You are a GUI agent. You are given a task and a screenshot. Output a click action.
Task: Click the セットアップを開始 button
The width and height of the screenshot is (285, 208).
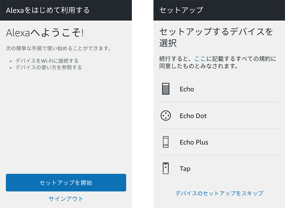pyautogui.click(x=66, y=183)
